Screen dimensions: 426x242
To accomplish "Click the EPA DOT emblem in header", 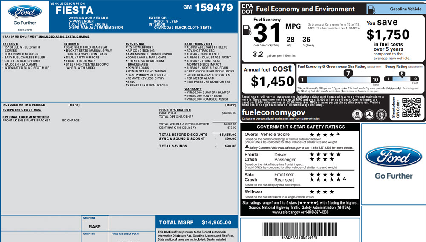I will (x=248, y=9).
